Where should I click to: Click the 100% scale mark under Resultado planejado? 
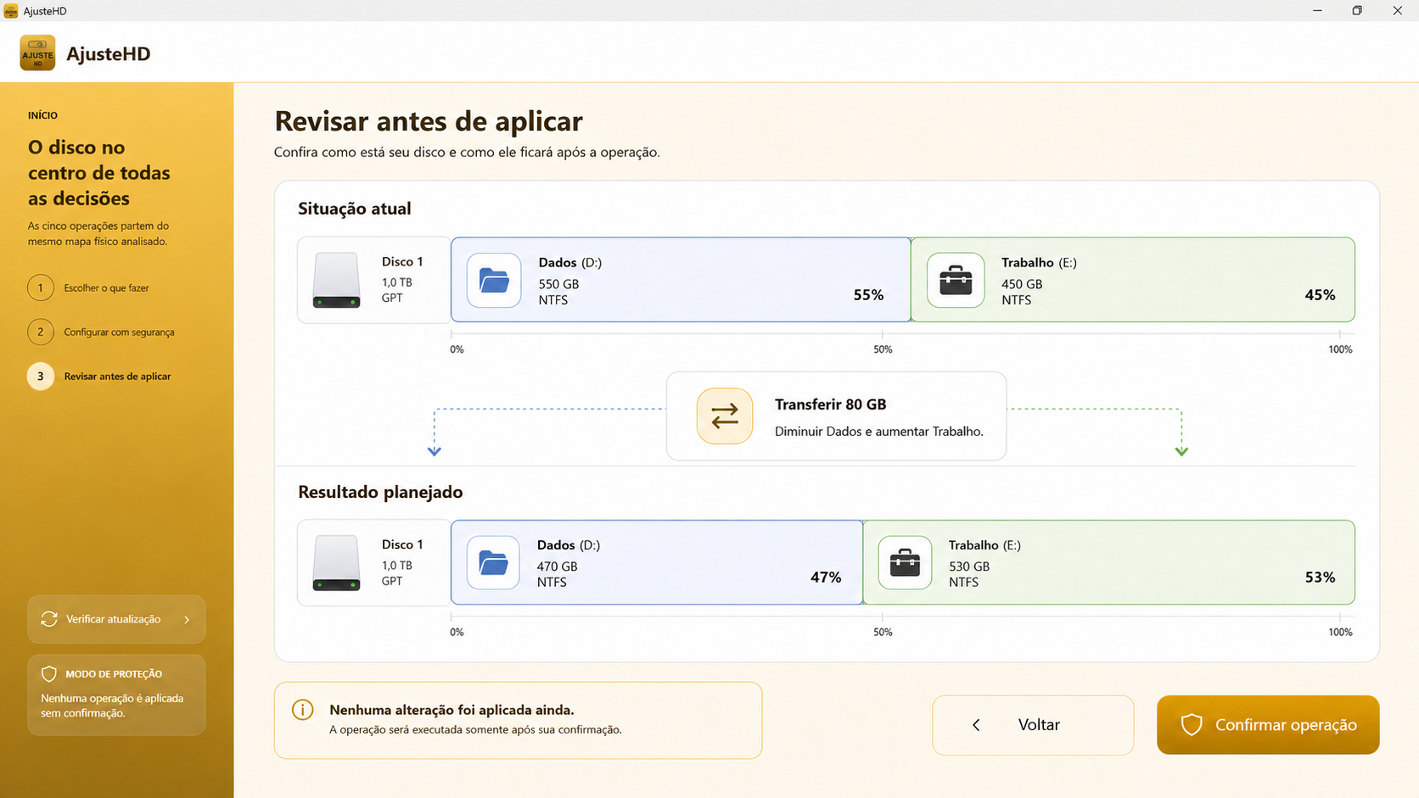pos(1340,632)
